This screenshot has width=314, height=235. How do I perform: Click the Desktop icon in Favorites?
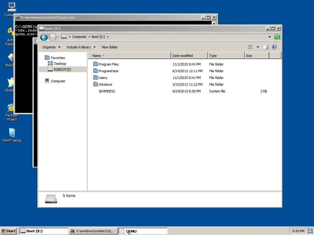50,64
